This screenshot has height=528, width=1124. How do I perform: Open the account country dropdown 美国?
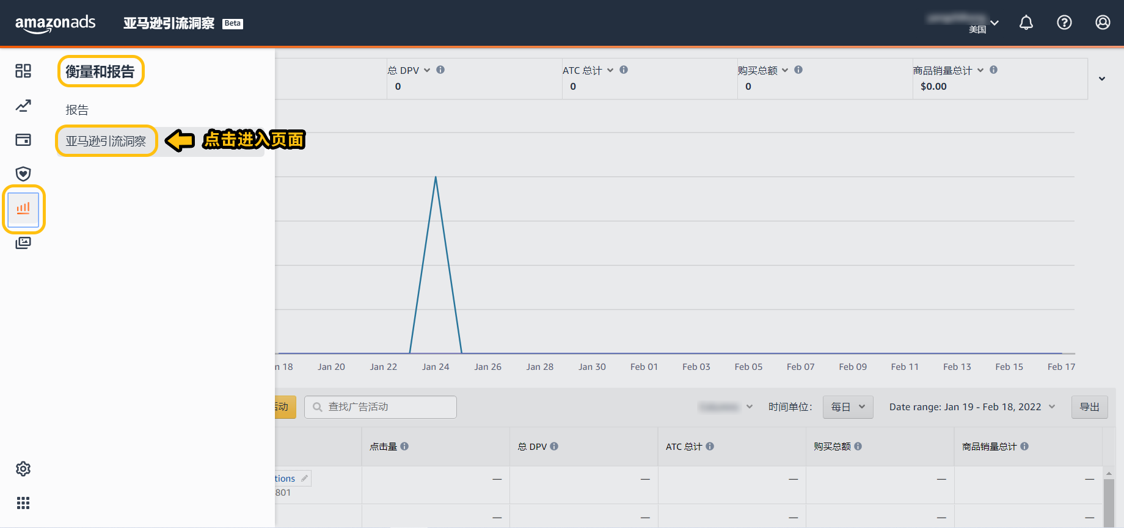(x=983, y=29)
